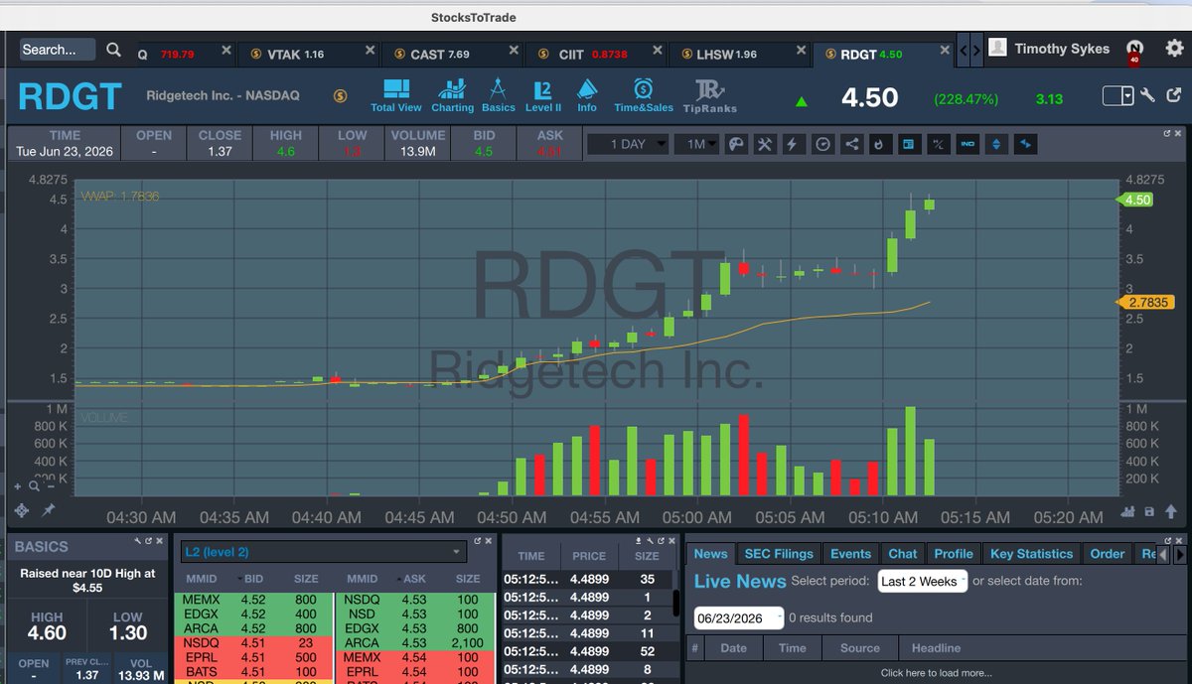Save the chart with floppy icon

[1149, 511]
